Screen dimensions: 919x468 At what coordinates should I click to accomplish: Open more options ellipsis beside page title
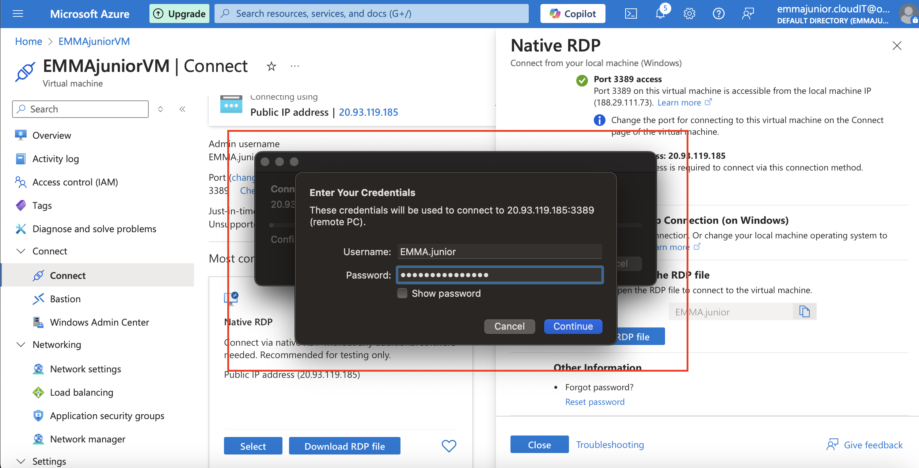(295, 66)
